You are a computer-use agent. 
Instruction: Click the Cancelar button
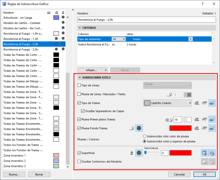coord(179,174)
